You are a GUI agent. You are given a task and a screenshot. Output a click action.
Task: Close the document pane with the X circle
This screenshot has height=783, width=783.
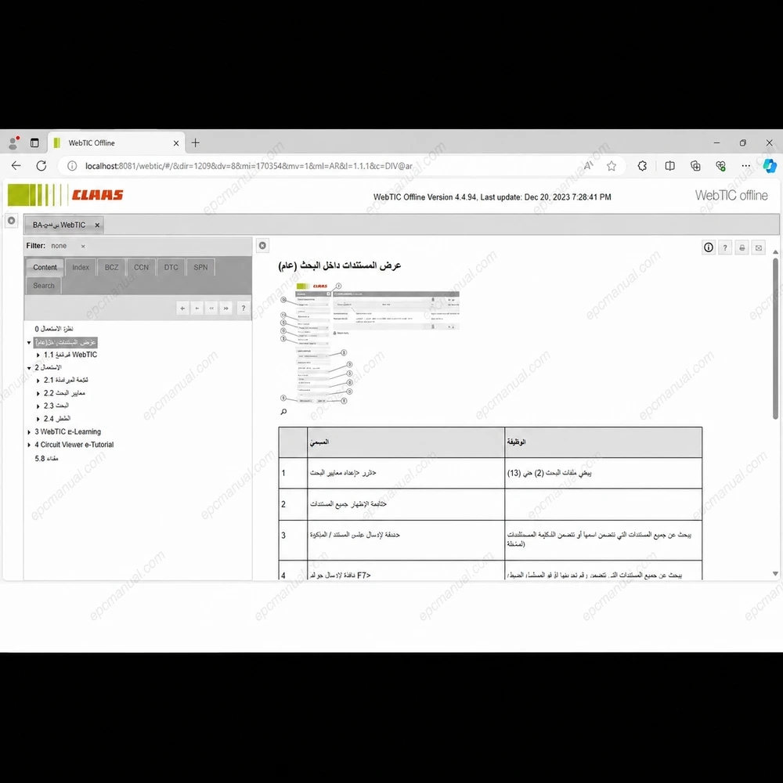[262, 245]
